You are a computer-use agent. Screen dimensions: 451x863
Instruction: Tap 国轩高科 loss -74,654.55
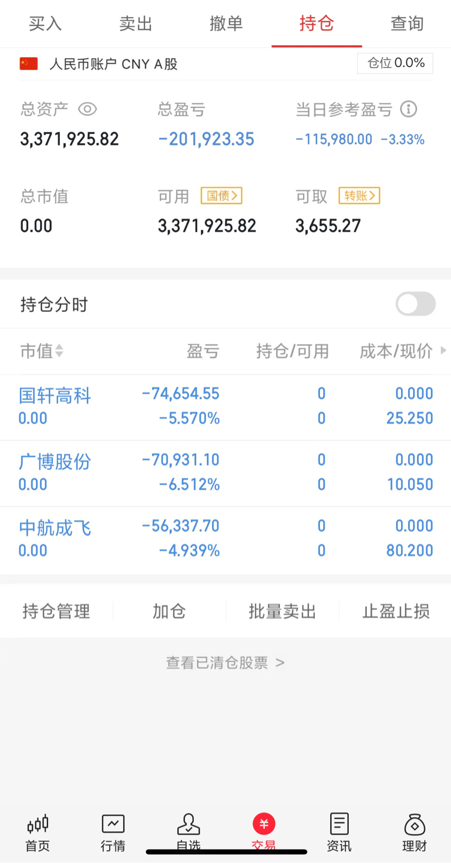[181, 394]
